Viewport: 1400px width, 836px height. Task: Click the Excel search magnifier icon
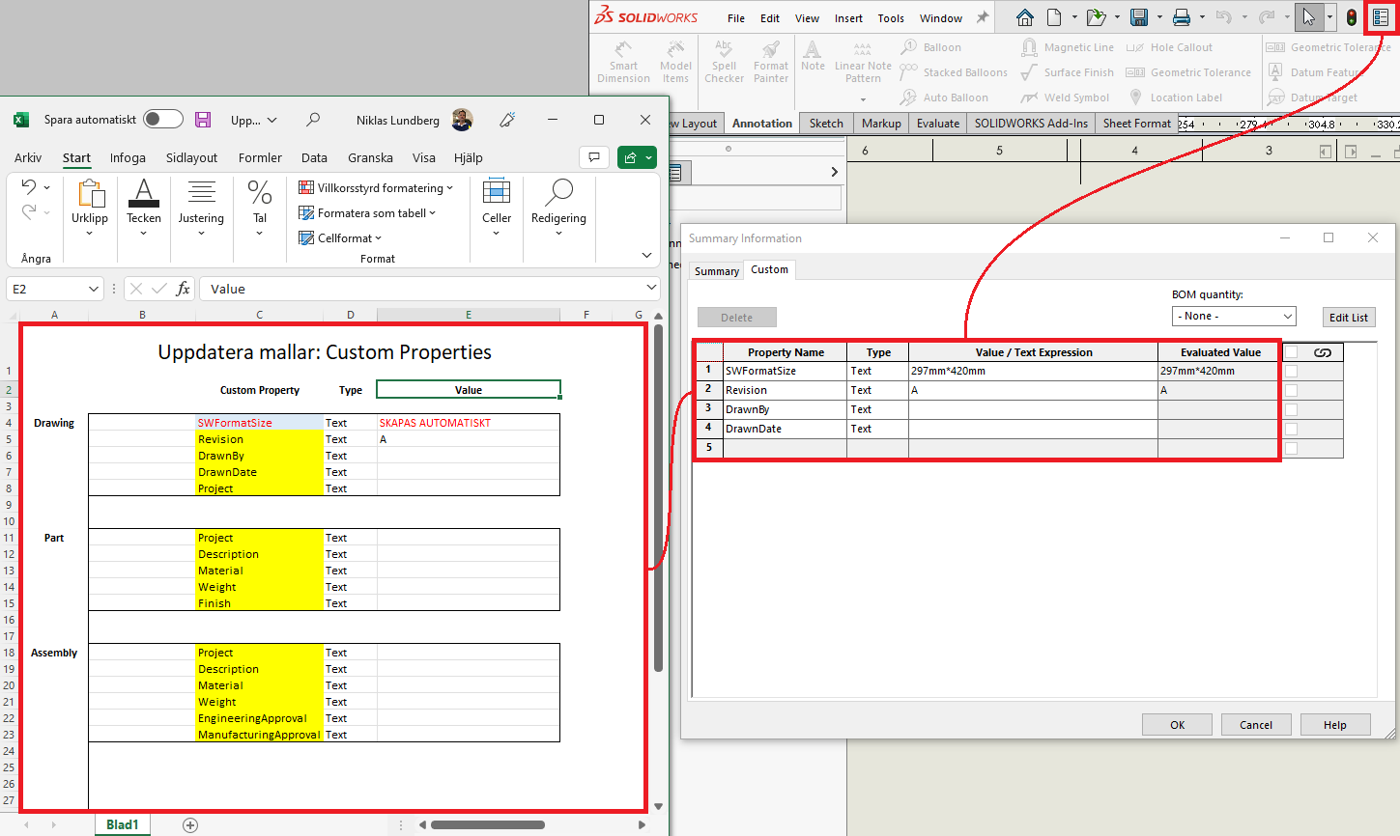[313, 120]
